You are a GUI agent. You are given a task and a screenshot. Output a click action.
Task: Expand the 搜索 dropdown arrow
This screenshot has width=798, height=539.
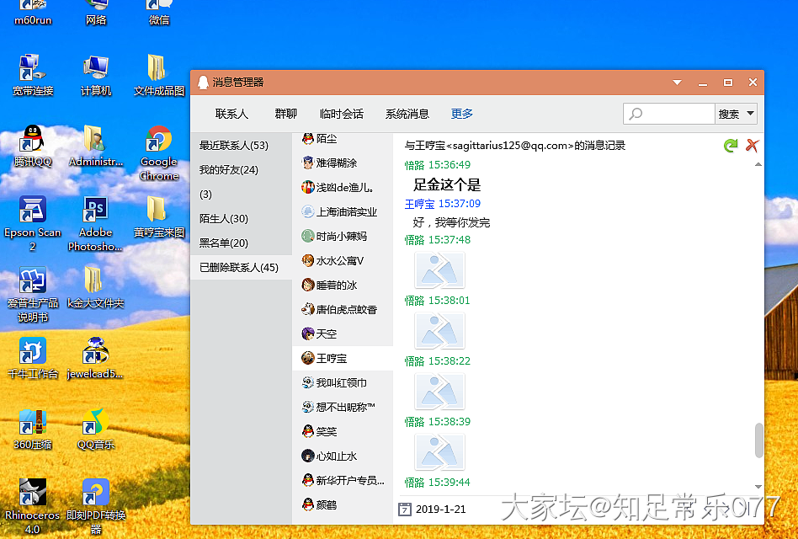coord(749,114)
